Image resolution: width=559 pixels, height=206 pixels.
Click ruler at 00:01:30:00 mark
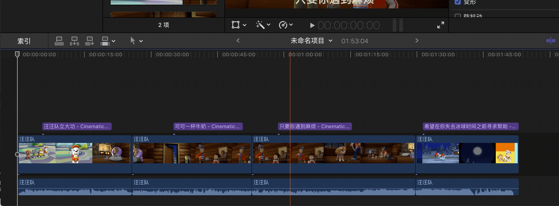point(438,54)
